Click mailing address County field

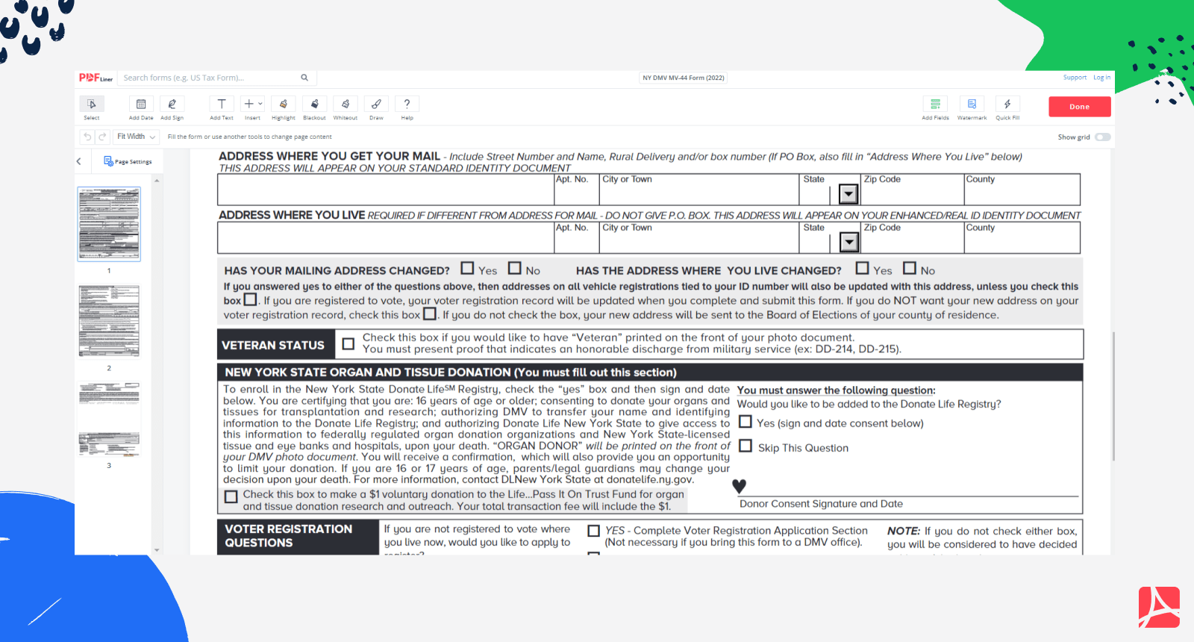pos(1022,190)
